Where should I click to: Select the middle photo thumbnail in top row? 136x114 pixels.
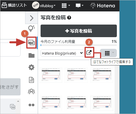coord(76,75)
